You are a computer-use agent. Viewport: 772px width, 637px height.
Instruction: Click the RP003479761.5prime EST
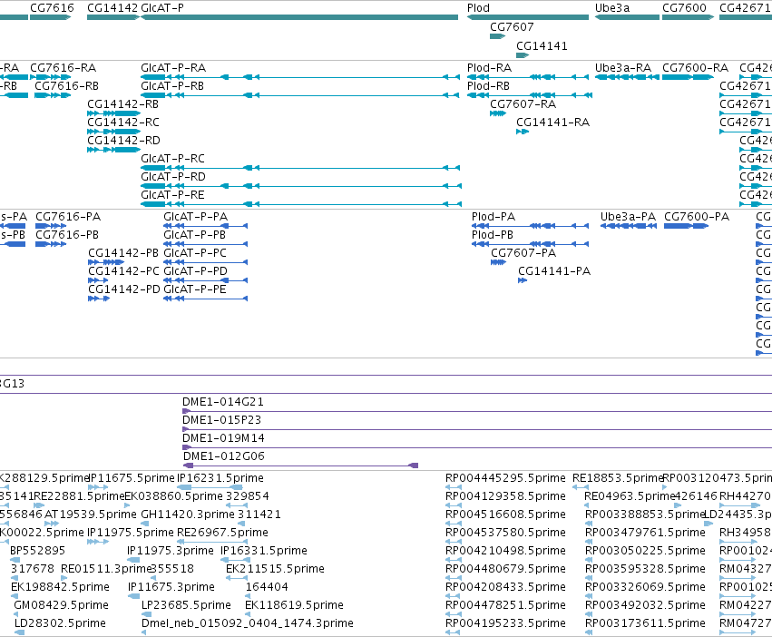(x=589, y=542)
